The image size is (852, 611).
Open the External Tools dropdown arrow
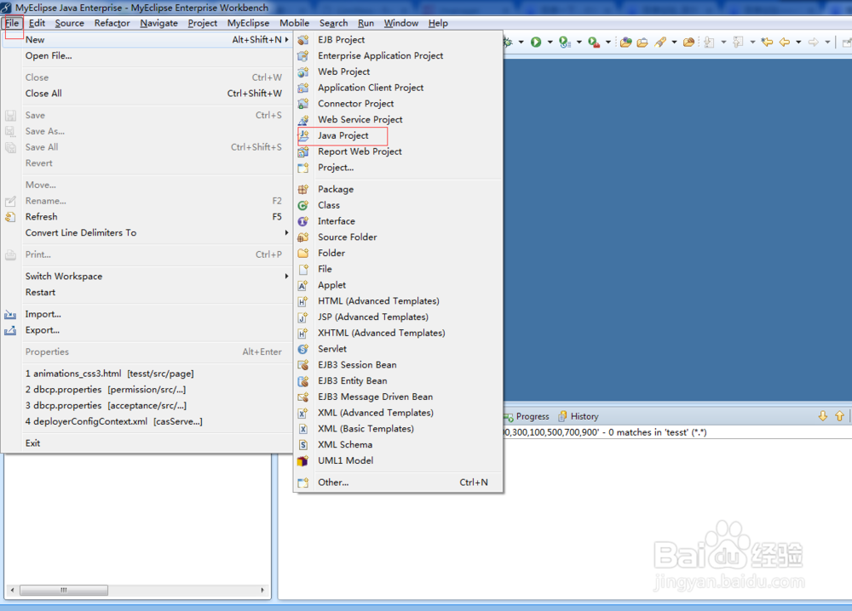[608, 42]
